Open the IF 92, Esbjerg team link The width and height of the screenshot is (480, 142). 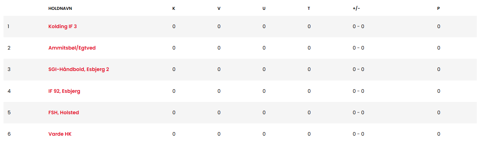coord(64,91)
